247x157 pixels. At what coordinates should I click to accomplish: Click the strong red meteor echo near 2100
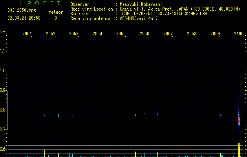tap(239, 121)
